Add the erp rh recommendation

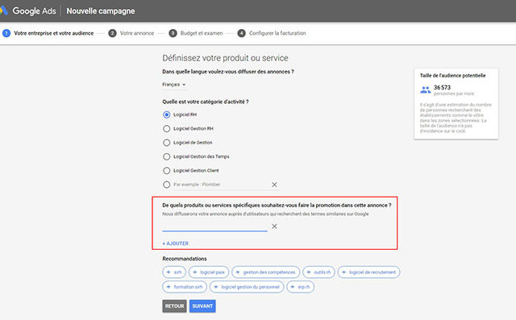tap(301, 287)
